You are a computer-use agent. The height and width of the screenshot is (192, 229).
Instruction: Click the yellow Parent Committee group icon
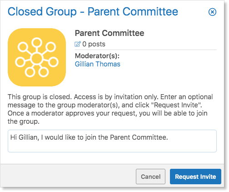pyautogui.click(x=37, y=57)
